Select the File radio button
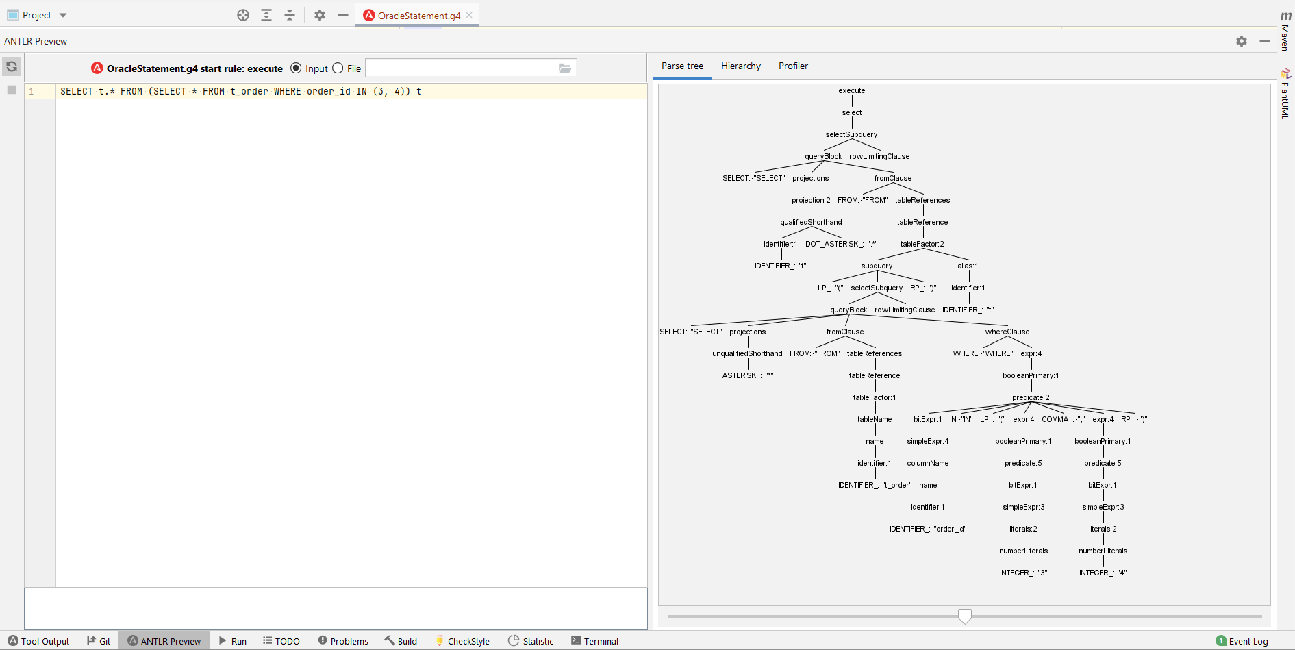This screenshot has width=1295, height=650. click(x=338, y=68)
